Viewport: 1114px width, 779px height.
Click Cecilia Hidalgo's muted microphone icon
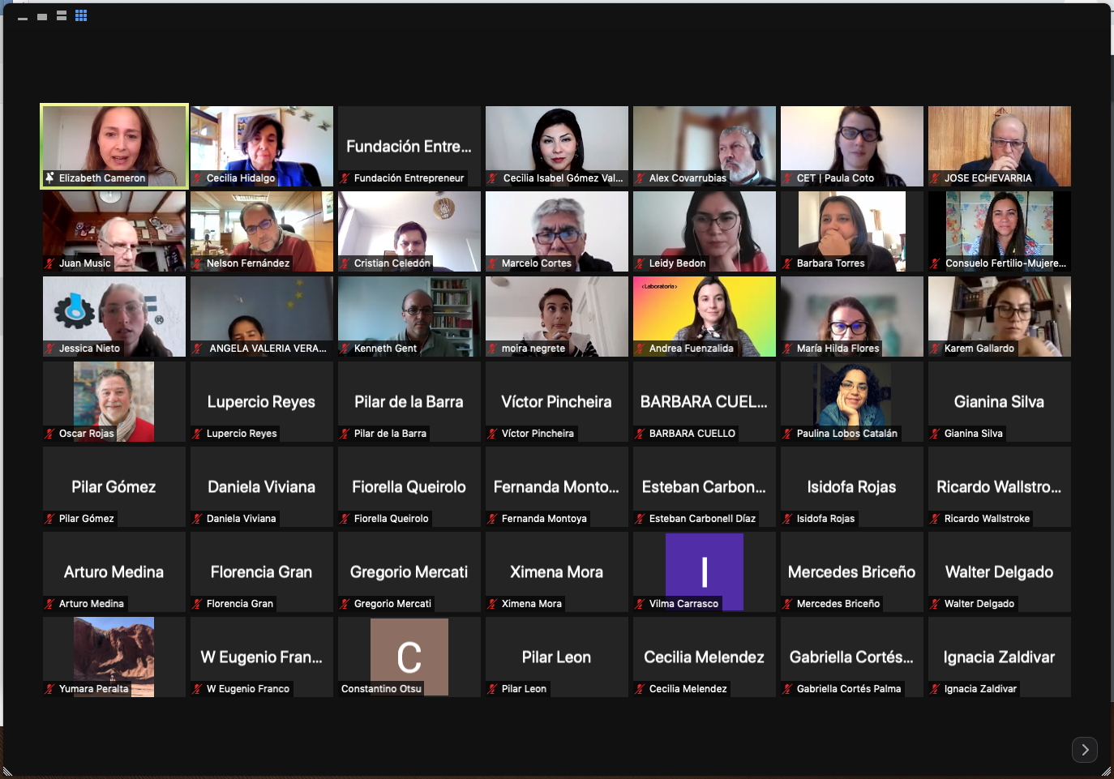click(x=197, y=178)
